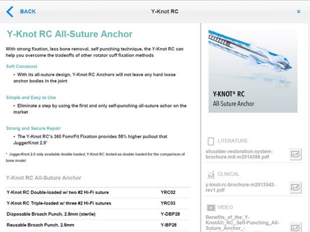Viewport: 310px width, 232px height.
Task: Click the gray Y-Knot RC All-Suture Anchor table title
Action: tap(44, 178)
